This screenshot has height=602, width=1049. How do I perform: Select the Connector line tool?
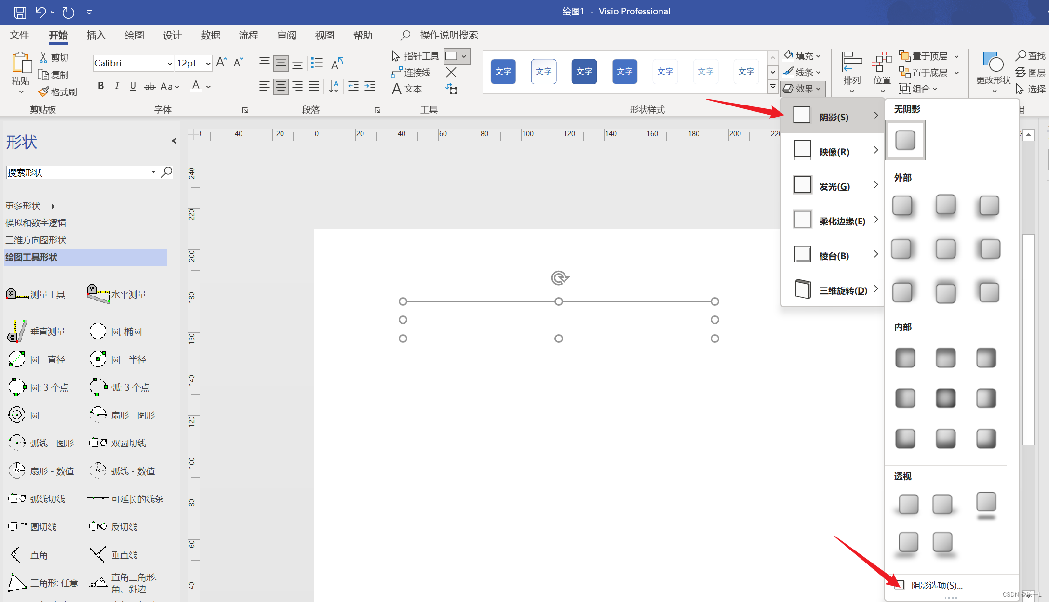(x=411, y=72)
